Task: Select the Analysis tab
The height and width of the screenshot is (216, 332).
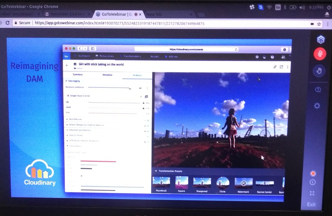Action: 137,75
